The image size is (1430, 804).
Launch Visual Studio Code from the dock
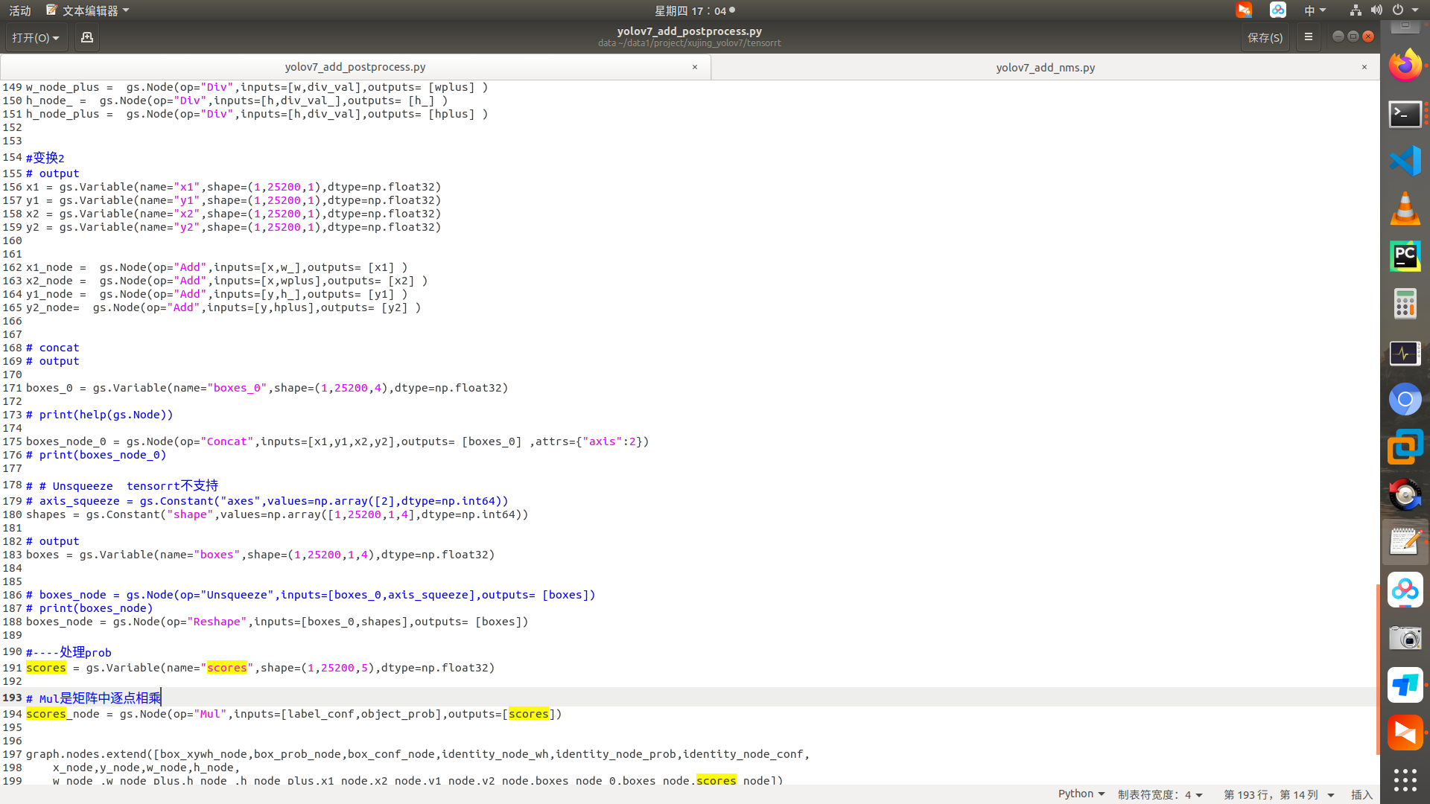click(x=1405, y=160)
